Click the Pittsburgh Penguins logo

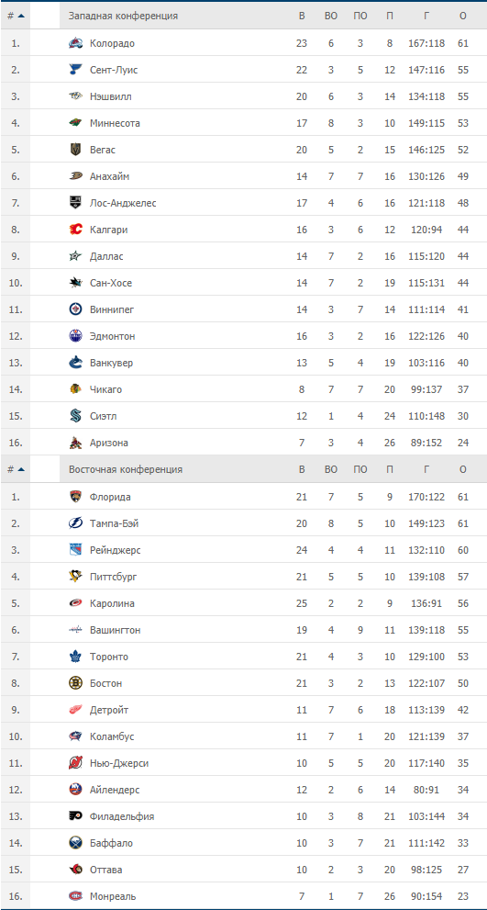(x=75, y=577)
